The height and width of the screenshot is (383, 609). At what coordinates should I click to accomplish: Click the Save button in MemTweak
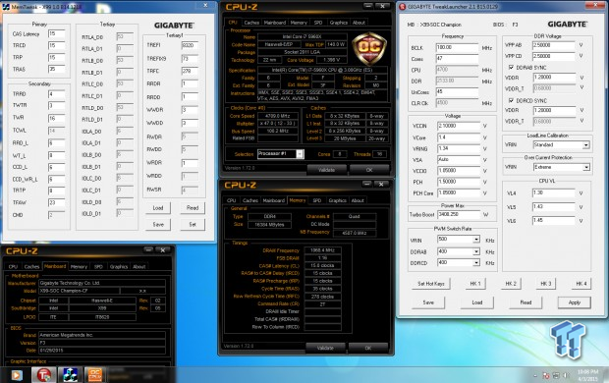tap(158, 225)
